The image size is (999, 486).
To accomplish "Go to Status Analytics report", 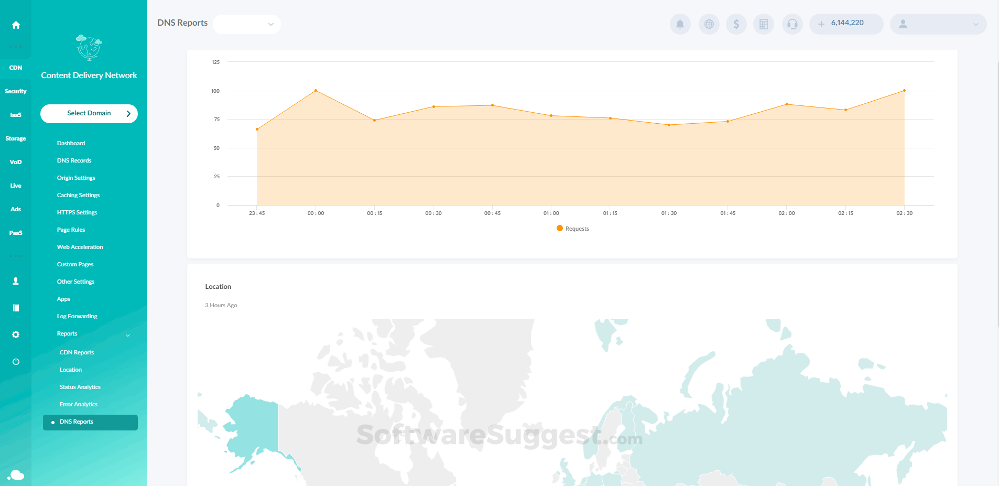I will [x=80, y=387].
